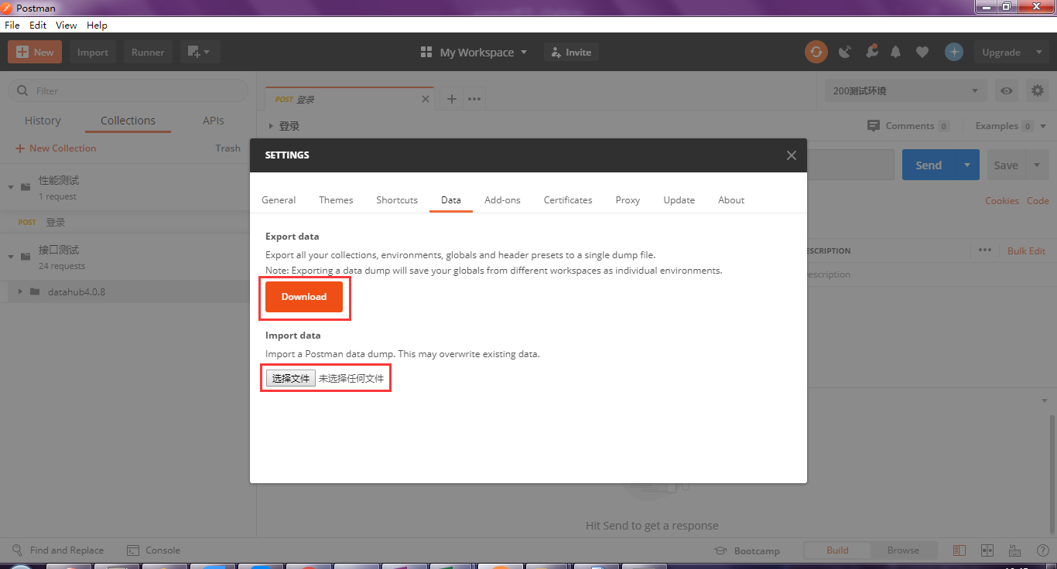This screenshot has height=569, width=1057.
Task: Open the Save button dropdown arrow
Action: pos(1037,165)
